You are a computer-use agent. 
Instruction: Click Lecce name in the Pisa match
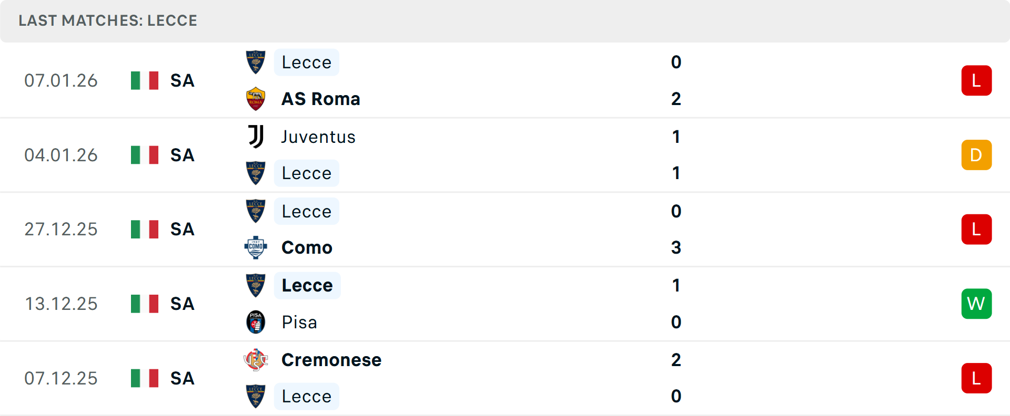(x=307, y=285)
